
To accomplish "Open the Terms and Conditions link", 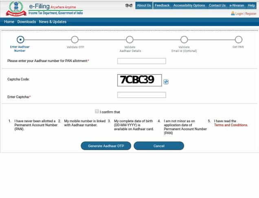I will pos(230,125).
